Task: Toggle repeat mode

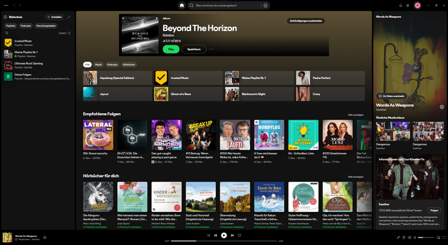Action: 240,235
